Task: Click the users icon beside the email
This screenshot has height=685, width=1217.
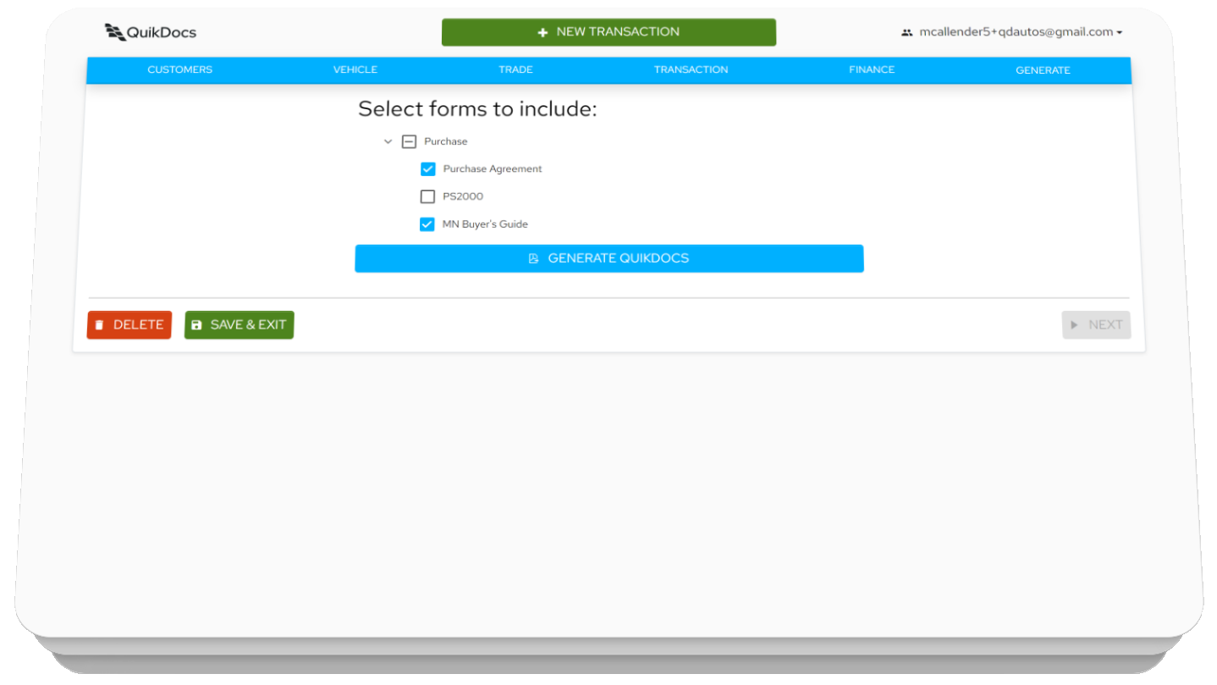Action: tap(907, 32)
